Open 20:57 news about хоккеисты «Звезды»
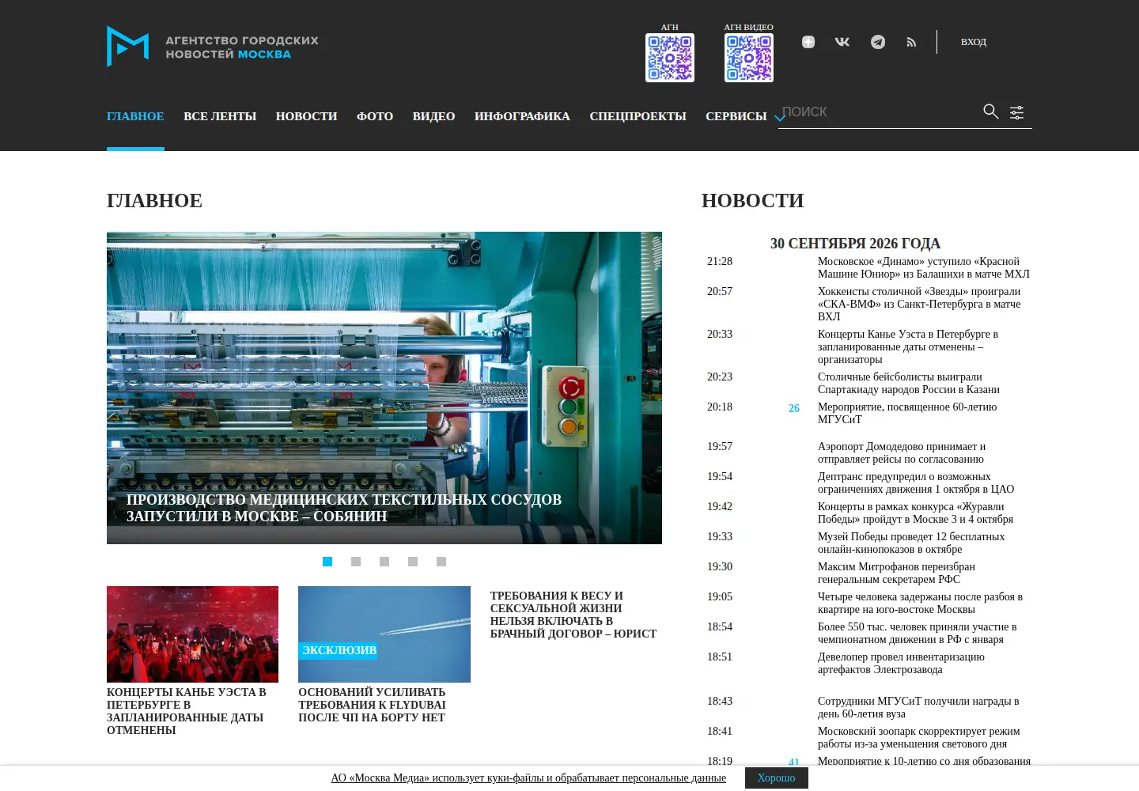1139x791 pixels. coord(919,304)
